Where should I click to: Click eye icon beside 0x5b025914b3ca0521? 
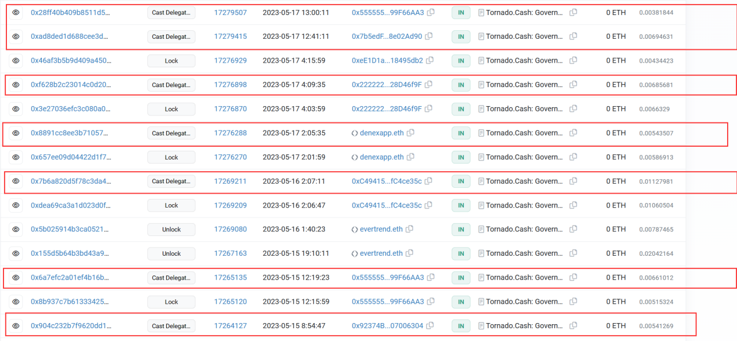[16, 230]
